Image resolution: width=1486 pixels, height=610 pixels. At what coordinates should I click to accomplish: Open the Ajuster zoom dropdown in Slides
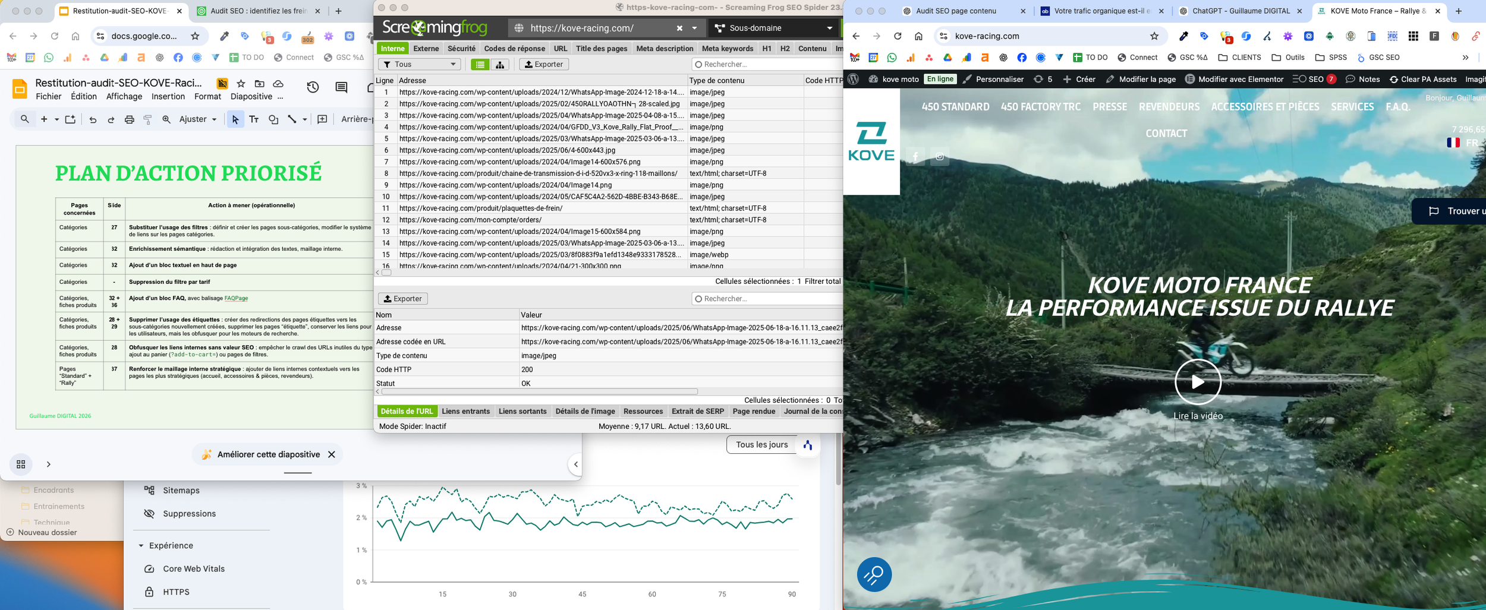pyautogui.click(x=198, y=119)
